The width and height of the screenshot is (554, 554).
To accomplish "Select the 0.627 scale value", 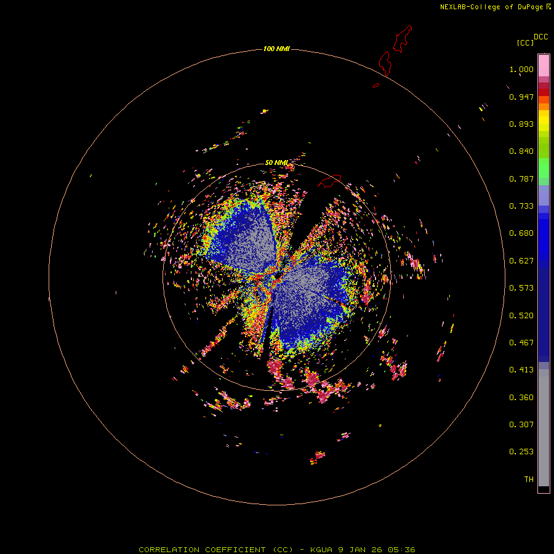I will [x=521, y=261].
